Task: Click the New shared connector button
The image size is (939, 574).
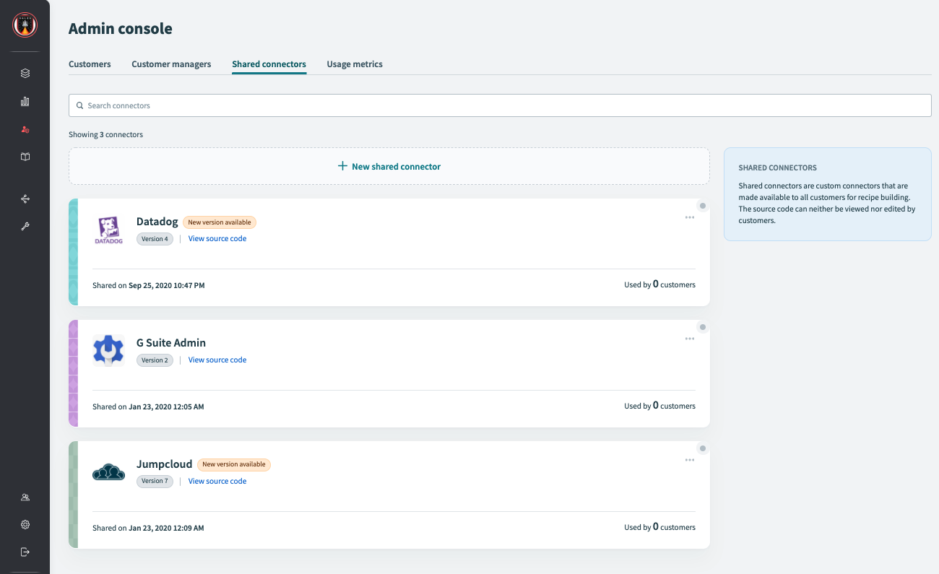Action: click(x=389, y=166)
